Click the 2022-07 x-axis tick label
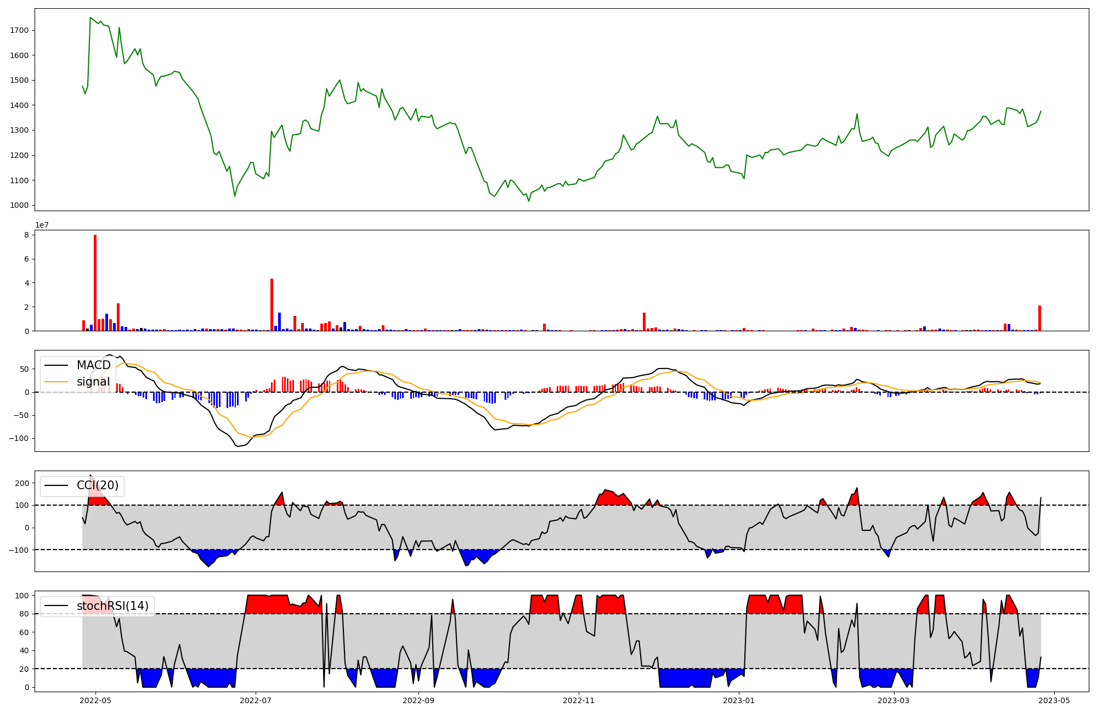This screenshot has width=1097, height=713. pyautogui.click(x=256, y=700)
